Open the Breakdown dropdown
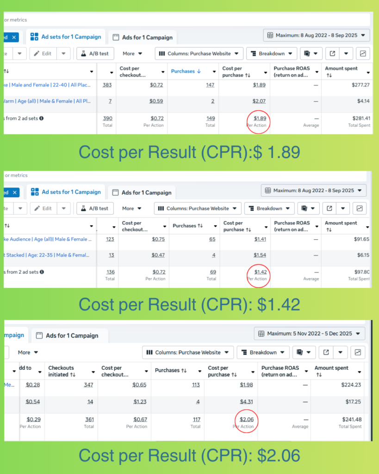 [272, 53]
